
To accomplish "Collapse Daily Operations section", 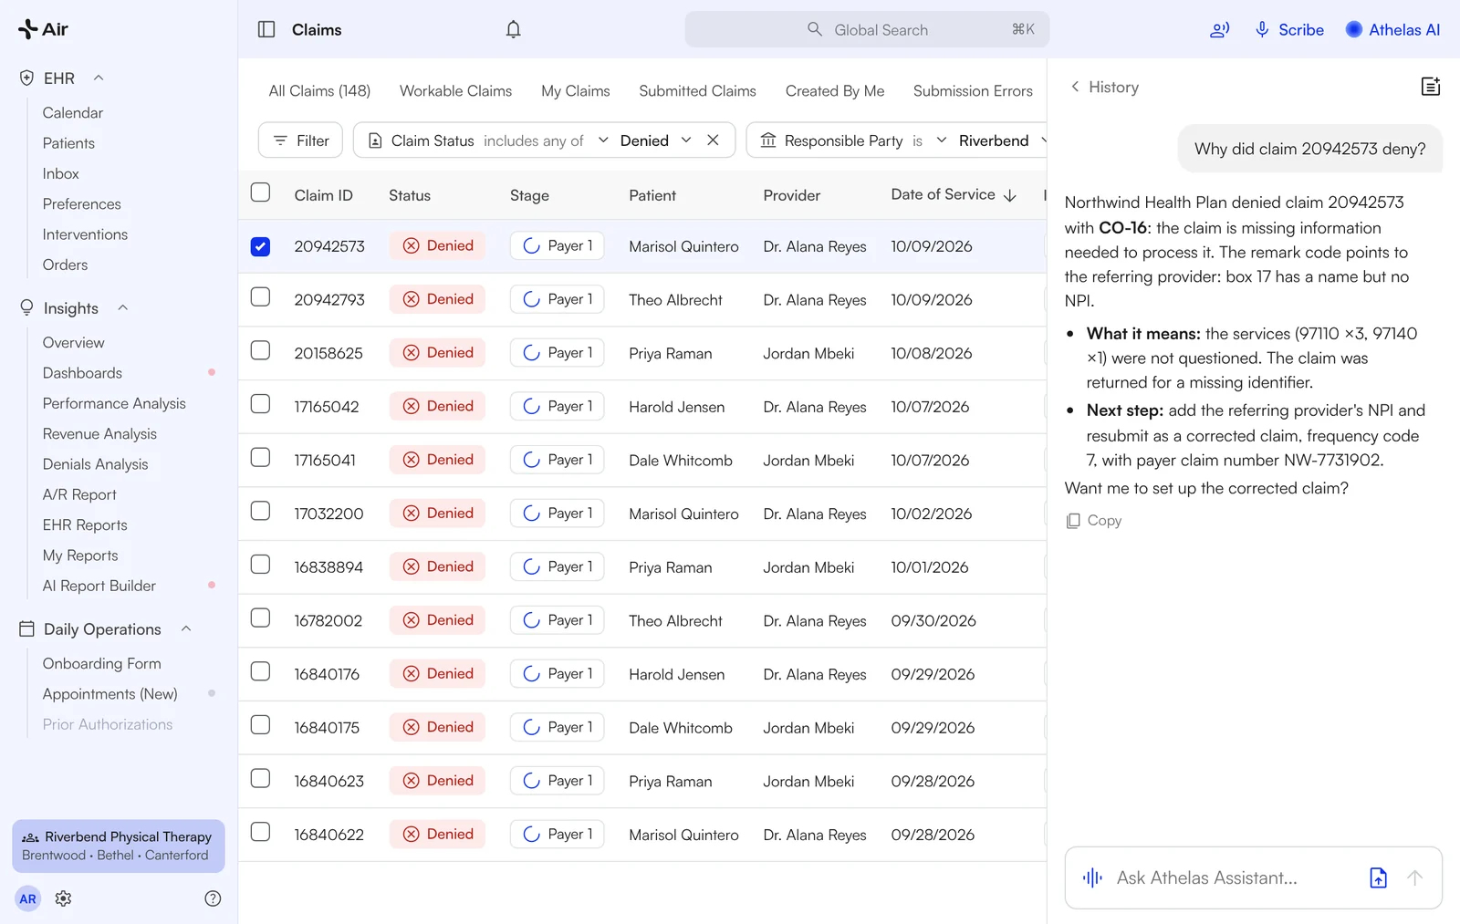I will [x=186, y=629].
